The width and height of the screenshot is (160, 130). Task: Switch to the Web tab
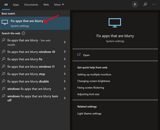[46, 5]
